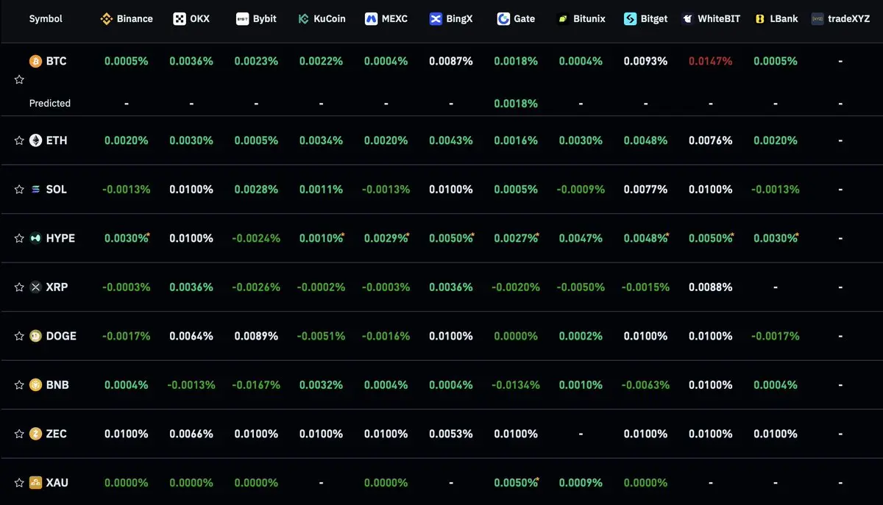Sort by the Symbol column header
Image resolution: width=883 pixels, height=505 pixels.
click(46, 18)
